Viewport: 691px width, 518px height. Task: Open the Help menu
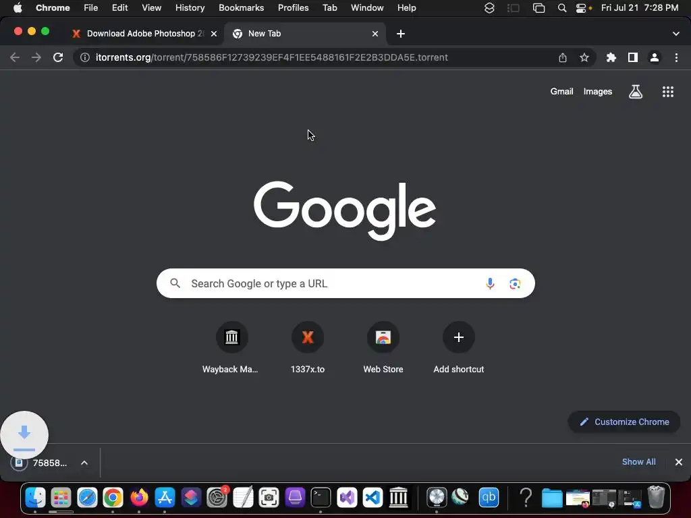(x=406, y=8)
